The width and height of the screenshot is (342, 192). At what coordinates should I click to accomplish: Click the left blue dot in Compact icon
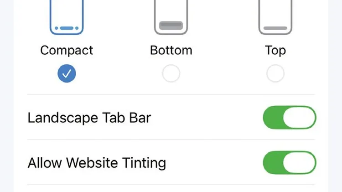(x=57, y=28)
